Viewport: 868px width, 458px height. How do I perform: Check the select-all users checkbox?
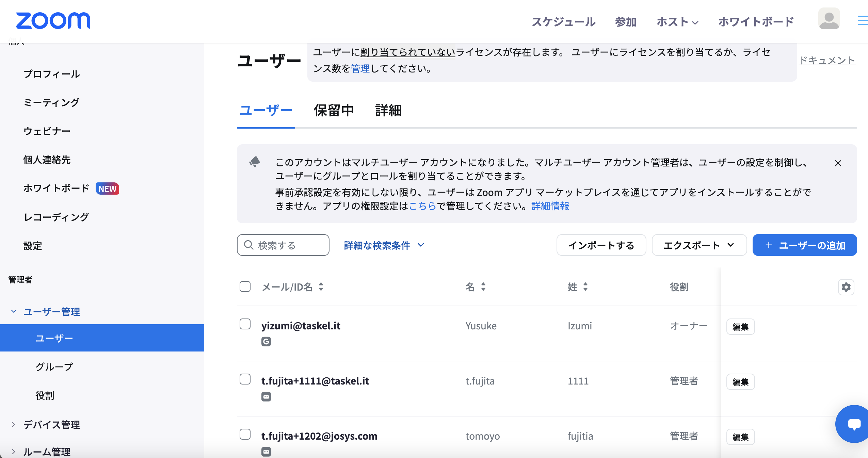[x=245, y=287]
